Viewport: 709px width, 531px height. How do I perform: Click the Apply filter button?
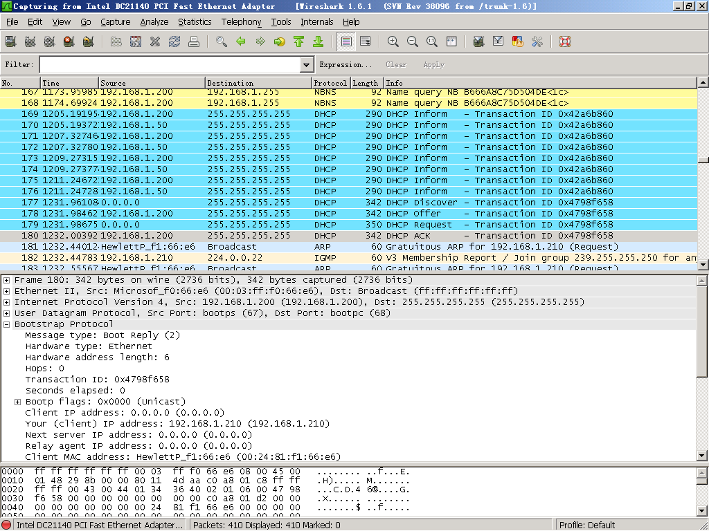point(433,64)
